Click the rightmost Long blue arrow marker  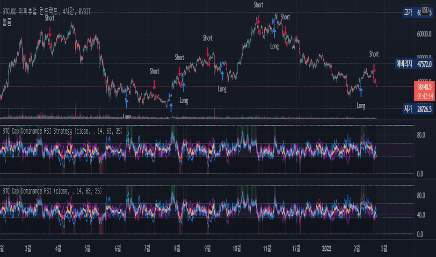click(x=361, y=92)
